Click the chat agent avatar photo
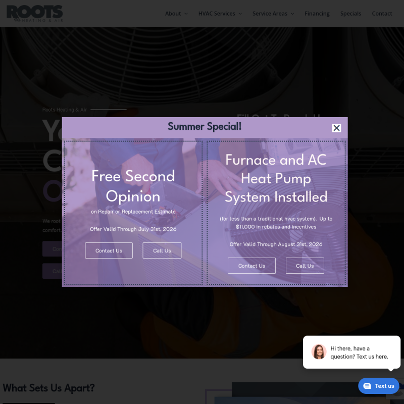The height and width of the screenshot is (404, 404). point(319,352)
